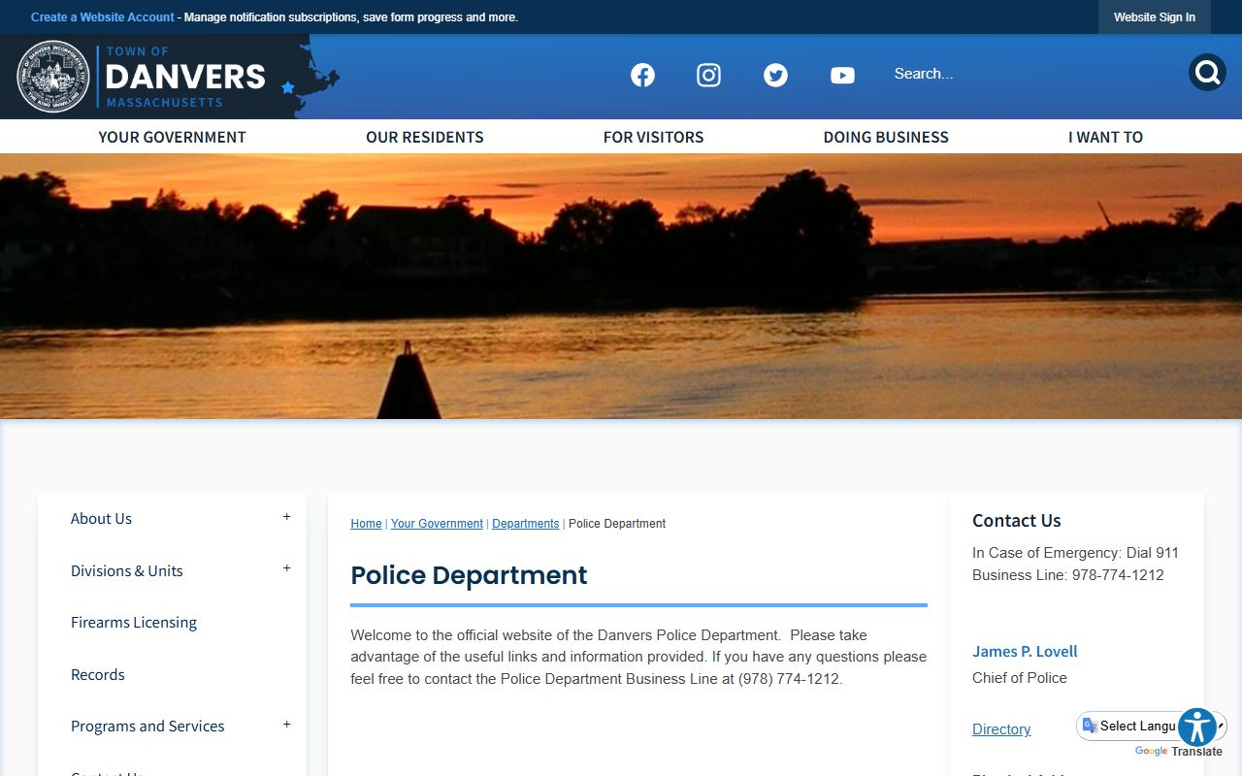Click the Chief of Police text

1020,678
